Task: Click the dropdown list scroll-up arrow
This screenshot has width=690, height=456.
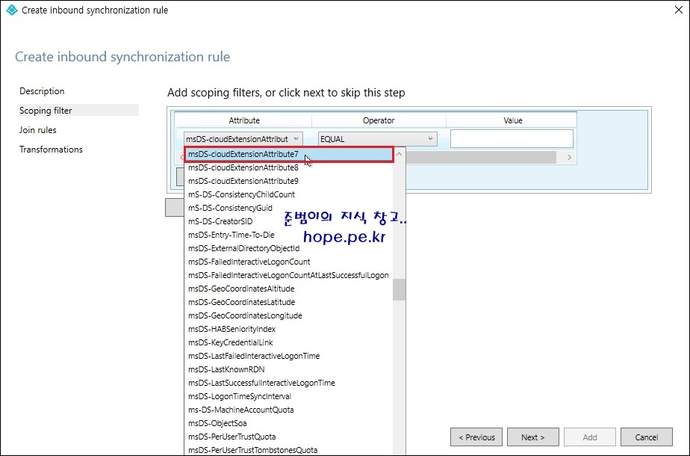Action: [x=399, y=154]
